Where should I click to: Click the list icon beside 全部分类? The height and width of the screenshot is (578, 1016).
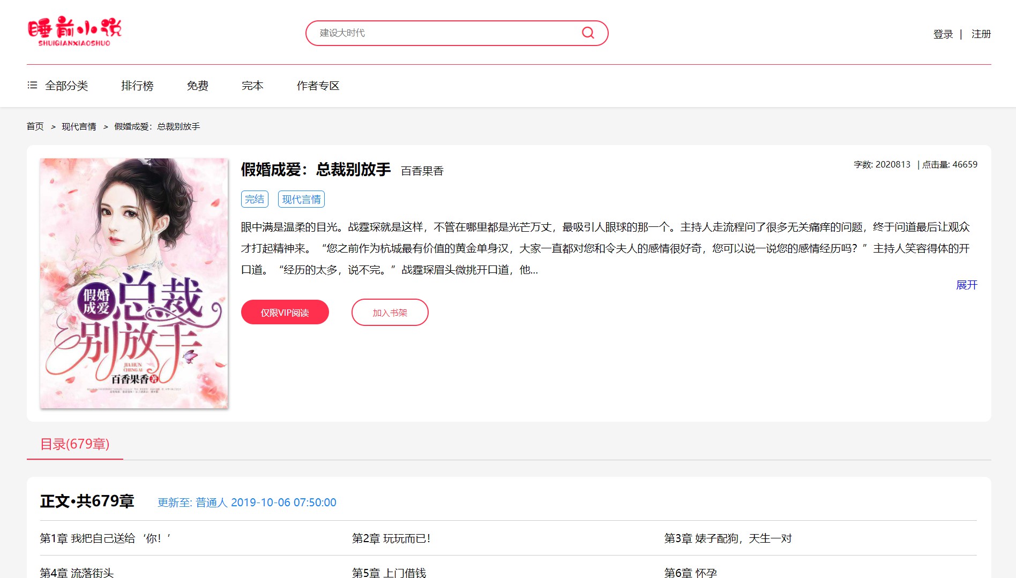(x=32, y=86)
